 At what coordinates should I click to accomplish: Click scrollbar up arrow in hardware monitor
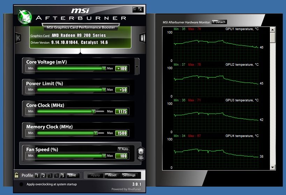(x=273, y=30)
